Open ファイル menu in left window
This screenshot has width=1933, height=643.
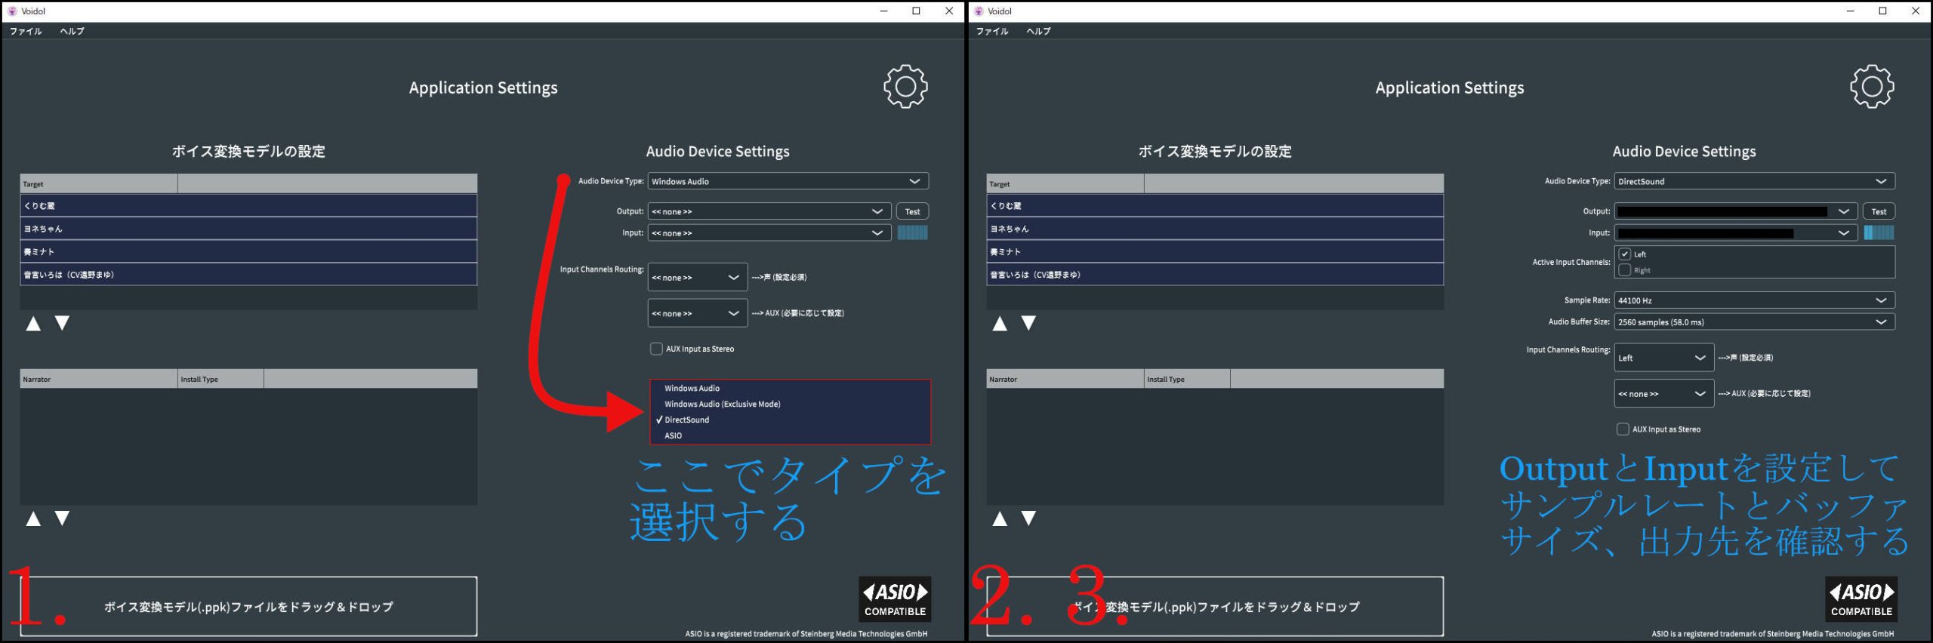[26, 31]
